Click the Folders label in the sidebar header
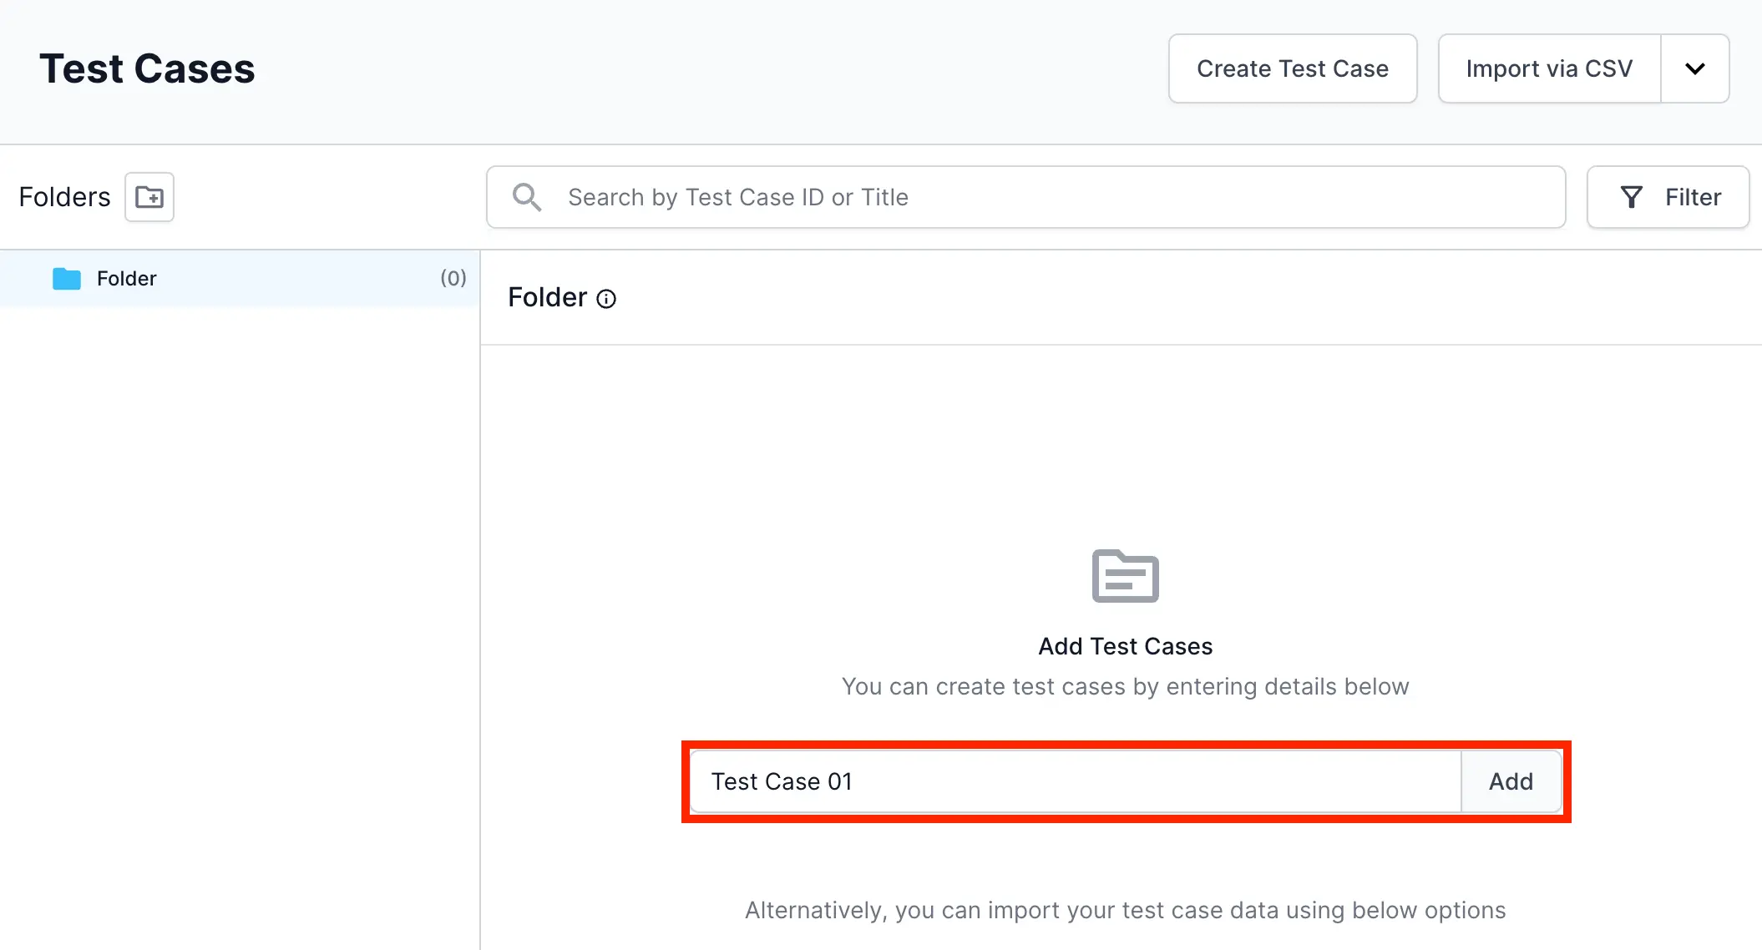This screenshot has height=950, width=1762. coord(64,197)
